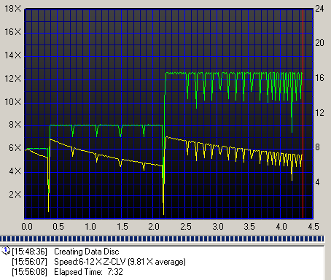
Task: Click the 1.5 mark on horizontal axis
Action: (122, 227)
